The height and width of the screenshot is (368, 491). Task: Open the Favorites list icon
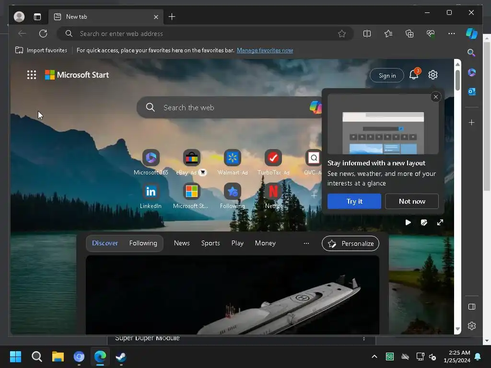[x=388, y=34]
